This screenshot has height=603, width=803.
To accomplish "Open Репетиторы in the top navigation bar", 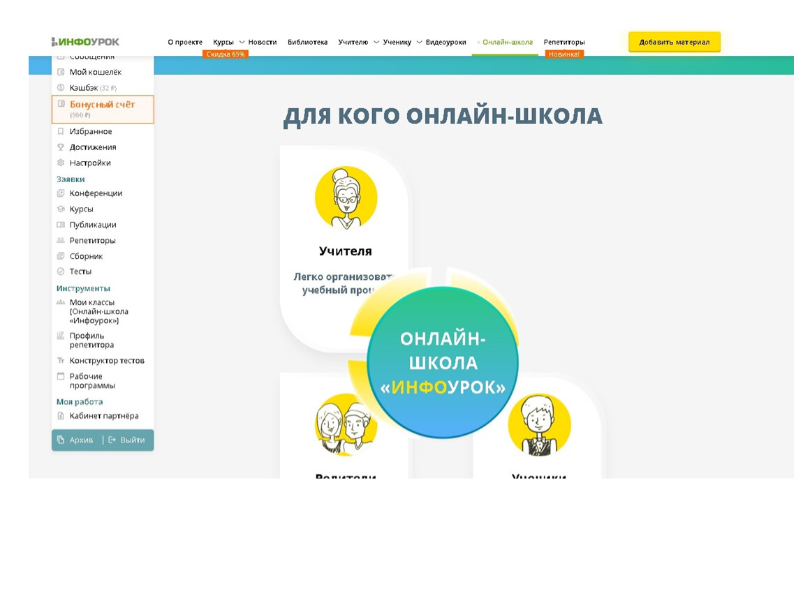I will (x=564, y=42).
